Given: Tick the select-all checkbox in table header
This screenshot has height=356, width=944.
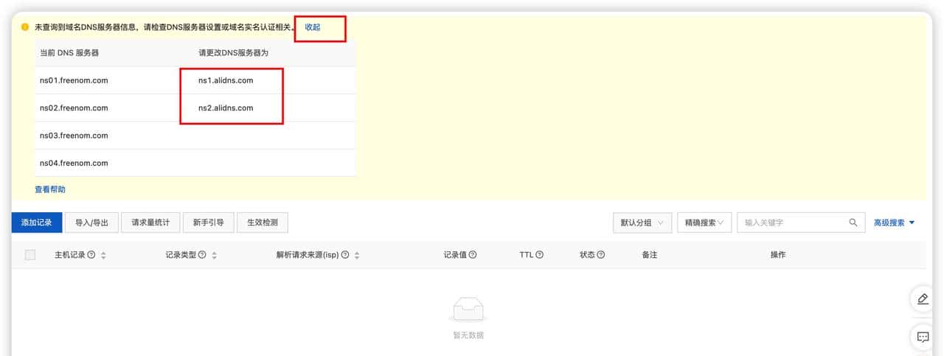Looking at the screenshot, I should point(30,255).
